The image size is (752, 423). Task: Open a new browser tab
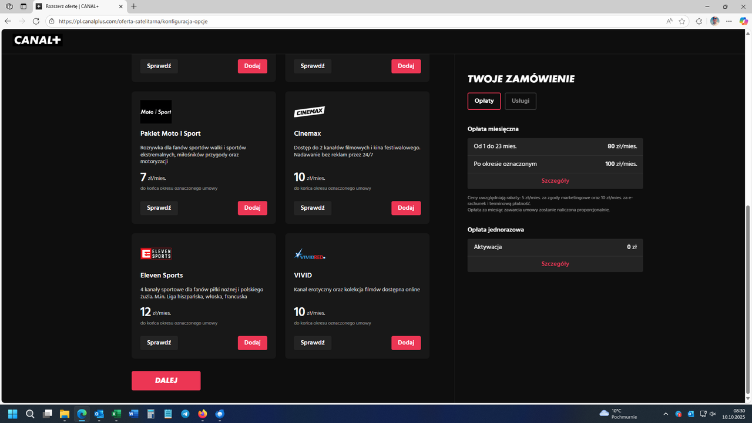coord(134,6)
